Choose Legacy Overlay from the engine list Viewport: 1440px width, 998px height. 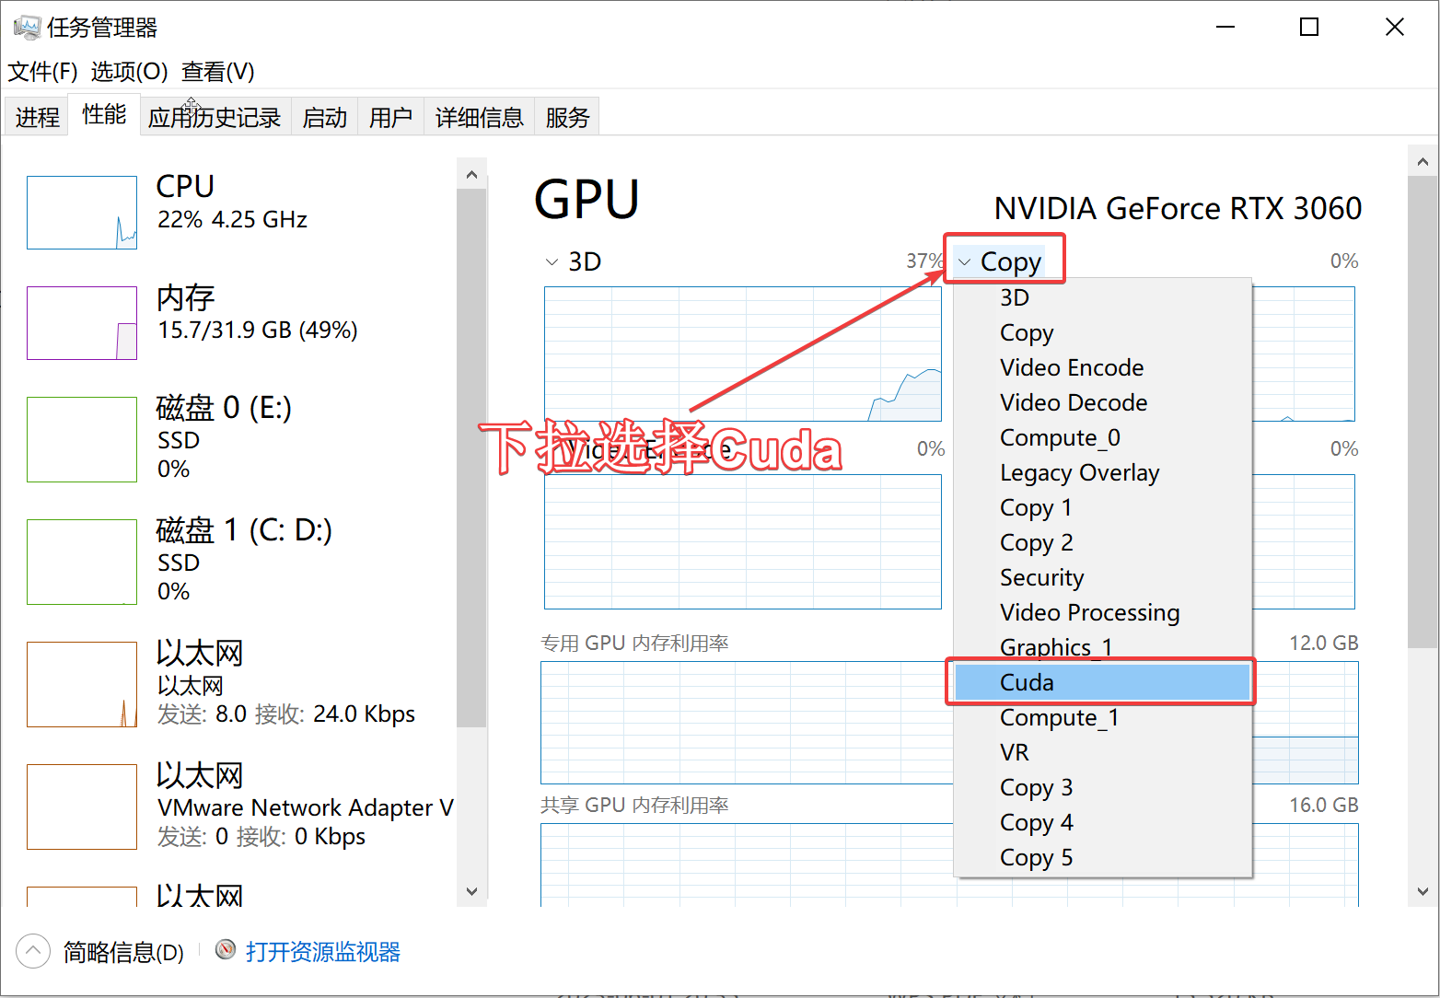pos(1103,472)
